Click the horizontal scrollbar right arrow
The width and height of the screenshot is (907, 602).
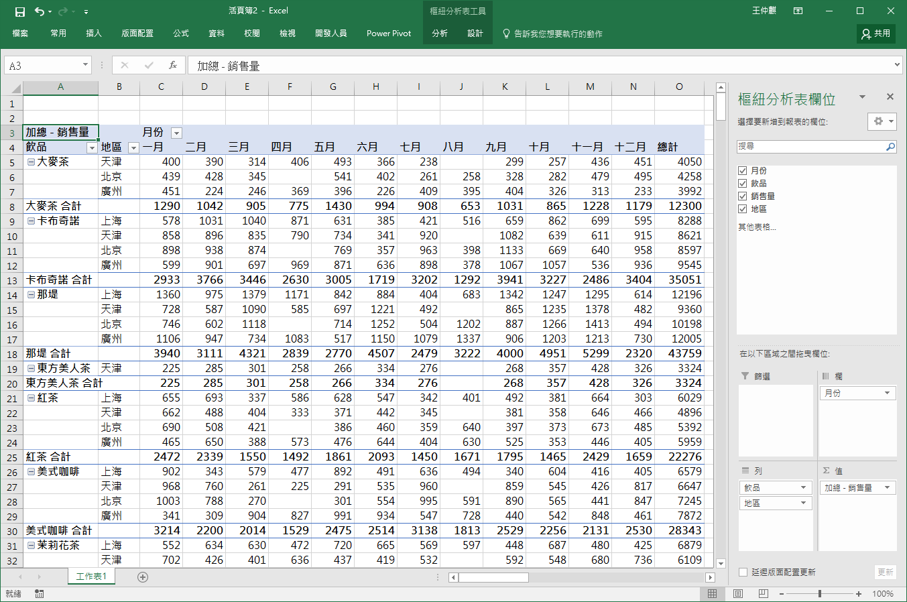click(710, 577)
